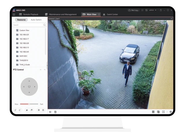The height and width of the screenshot is (138, 185).
Task: Click the PTZ iris open icon
Action: (39, 110)
